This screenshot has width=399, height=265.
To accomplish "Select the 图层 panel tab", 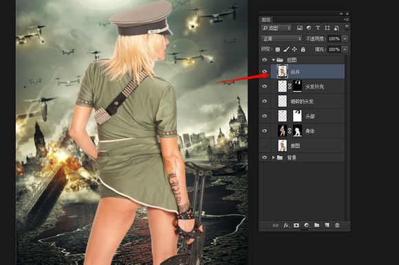I will coord(266,20).
